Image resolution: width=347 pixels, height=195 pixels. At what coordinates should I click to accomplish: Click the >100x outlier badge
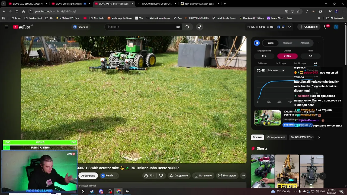coord(287,56)
